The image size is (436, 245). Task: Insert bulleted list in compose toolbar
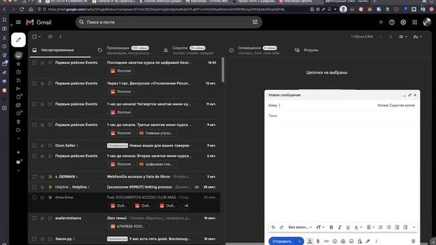coord(389,227)
